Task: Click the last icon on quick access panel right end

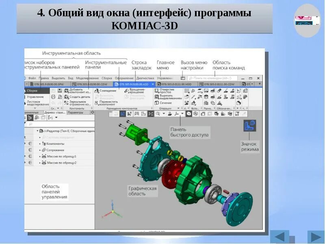Action: [x=244, y=114]
